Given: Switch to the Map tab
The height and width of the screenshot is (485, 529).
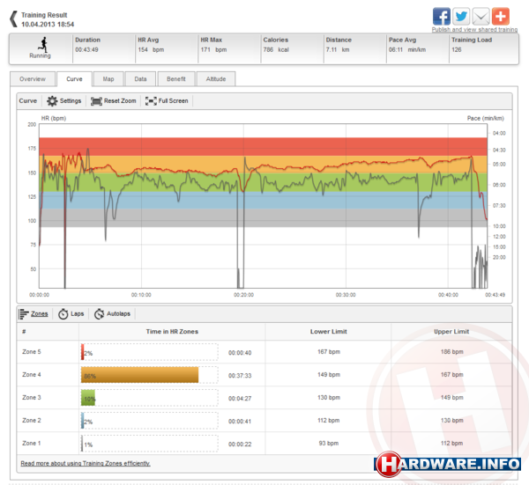Looking at the screenshot, I should click(x=108, y=79).
